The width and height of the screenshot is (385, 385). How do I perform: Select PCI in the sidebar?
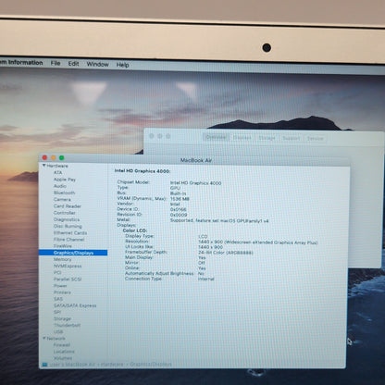tap(57, 272)
